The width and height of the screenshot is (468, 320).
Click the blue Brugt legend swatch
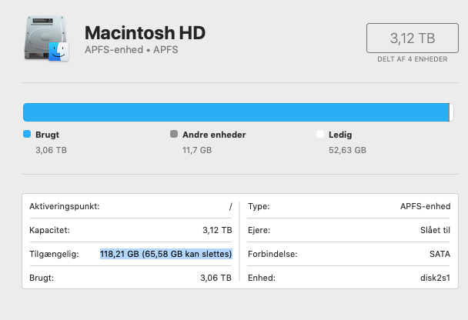pyautogui.click(x=27, y=134)
